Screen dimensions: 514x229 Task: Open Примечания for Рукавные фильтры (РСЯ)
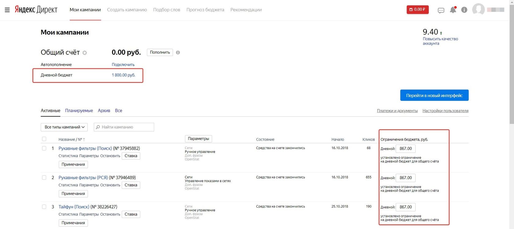[73, 193]
